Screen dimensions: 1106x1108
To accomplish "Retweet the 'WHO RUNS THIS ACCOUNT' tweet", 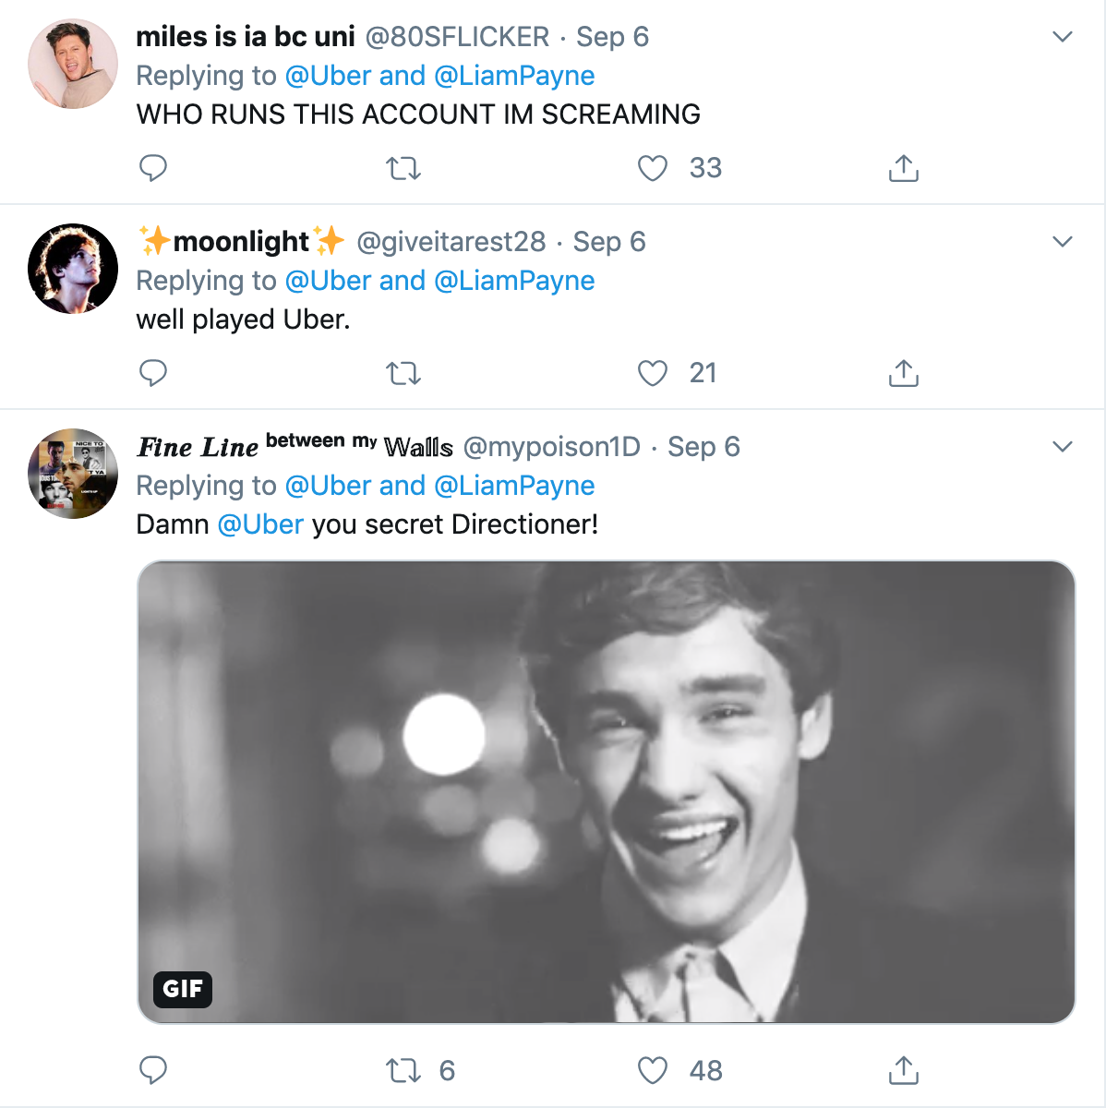I will tap(403, 168).
